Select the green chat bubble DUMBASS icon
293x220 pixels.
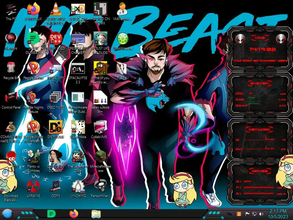pos(33,44)
